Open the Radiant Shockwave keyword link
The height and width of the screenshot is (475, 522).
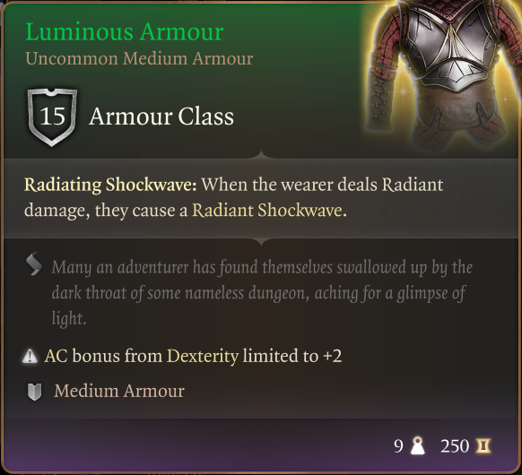[267, 211]
